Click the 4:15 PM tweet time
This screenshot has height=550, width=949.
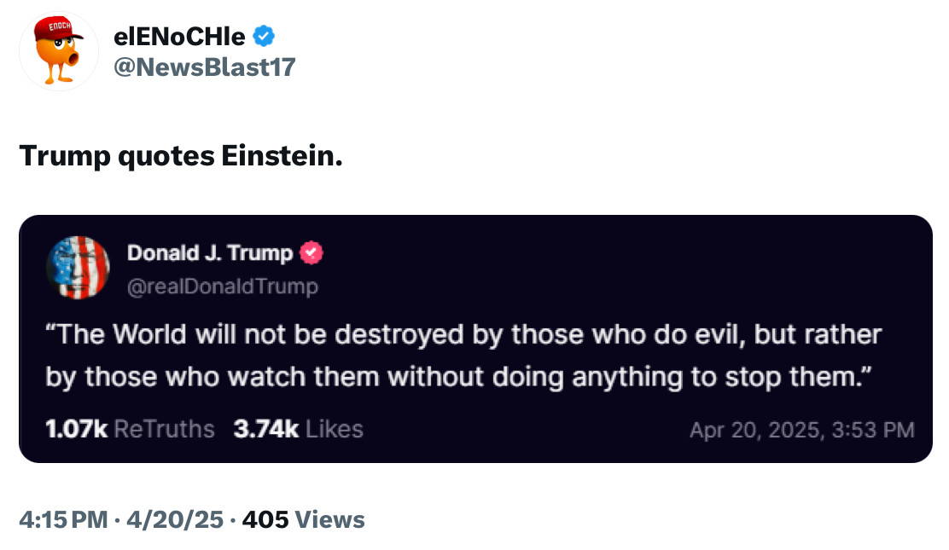click(65, 519)
